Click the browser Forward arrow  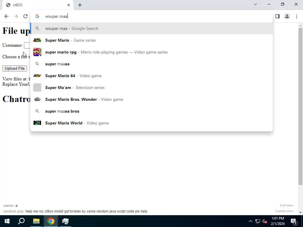(16, 16)
